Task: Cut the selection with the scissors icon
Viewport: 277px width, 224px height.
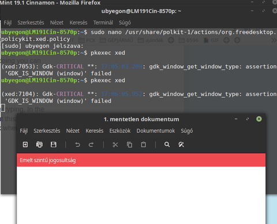Action: (115, 145)
